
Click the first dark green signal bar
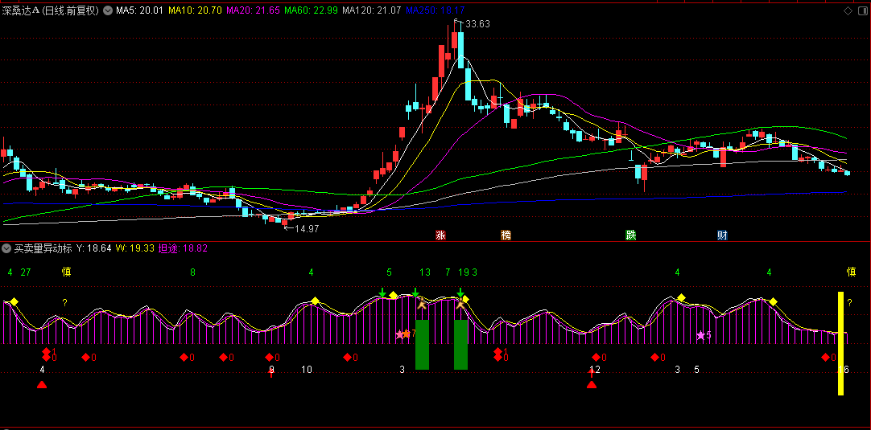click(422, 345)
